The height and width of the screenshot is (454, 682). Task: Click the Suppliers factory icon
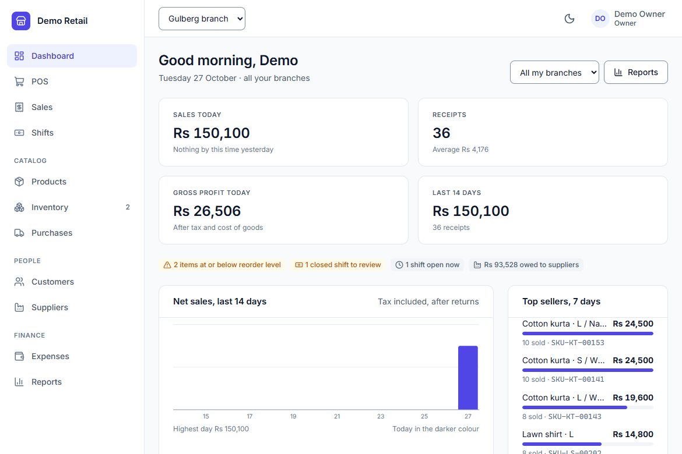[x=19, y=307]
